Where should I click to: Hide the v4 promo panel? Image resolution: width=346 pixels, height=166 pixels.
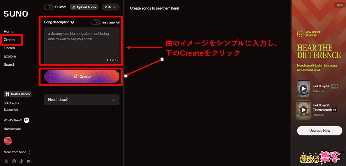pyautogui.click(x=340, y=5)
